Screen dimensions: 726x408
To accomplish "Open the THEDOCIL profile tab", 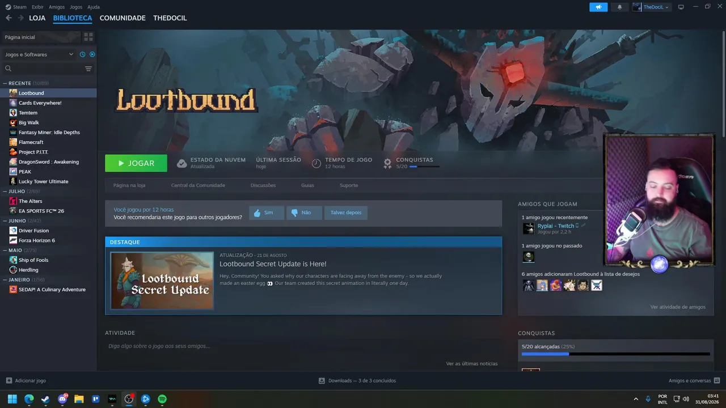I will [170, 18].
